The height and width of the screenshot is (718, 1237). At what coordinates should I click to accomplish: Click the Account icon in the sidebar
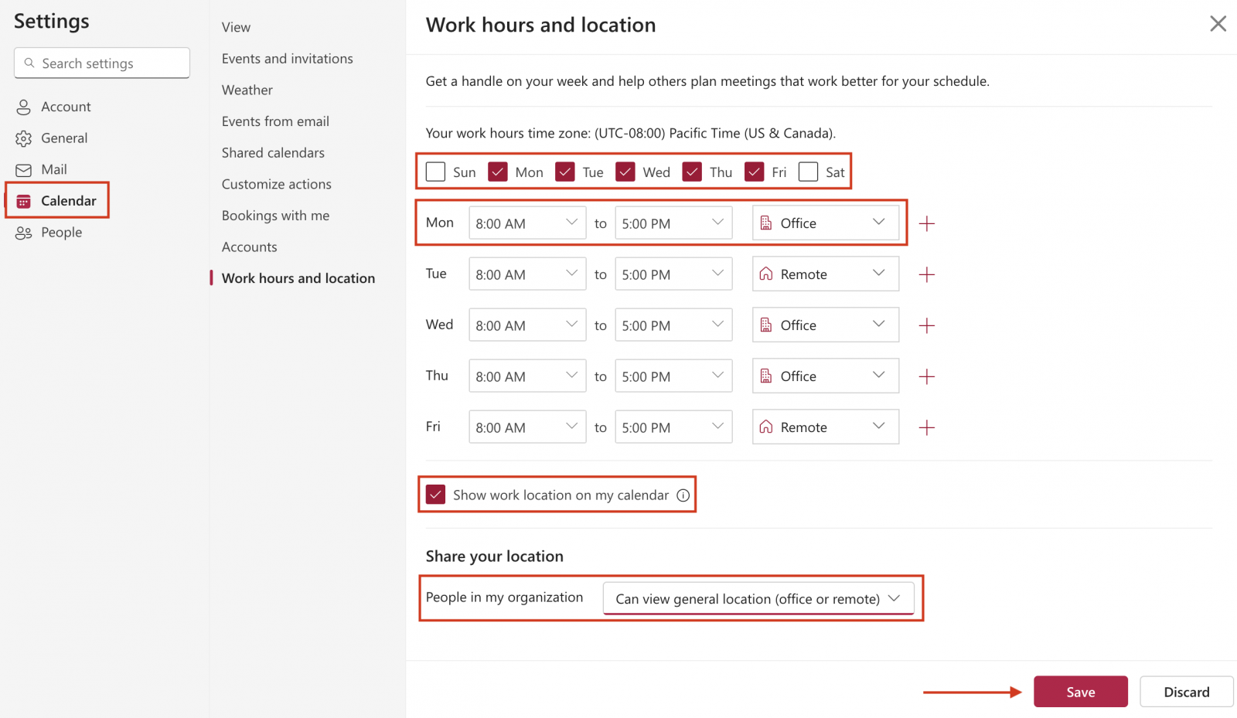(24, 107)
